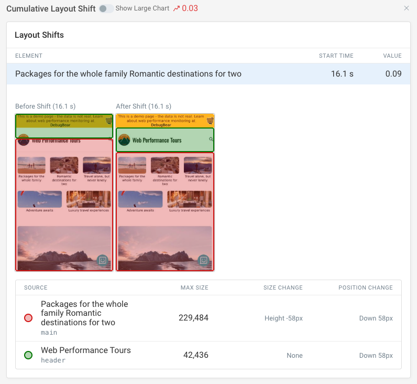The width and height of the screenshot is (417, 384).
Task: Open the Before Shift screenshot thumbnail
Action: pos(64,193)
